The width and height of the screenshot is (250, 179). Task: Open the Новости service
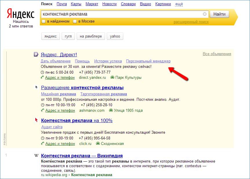[109, 4]
